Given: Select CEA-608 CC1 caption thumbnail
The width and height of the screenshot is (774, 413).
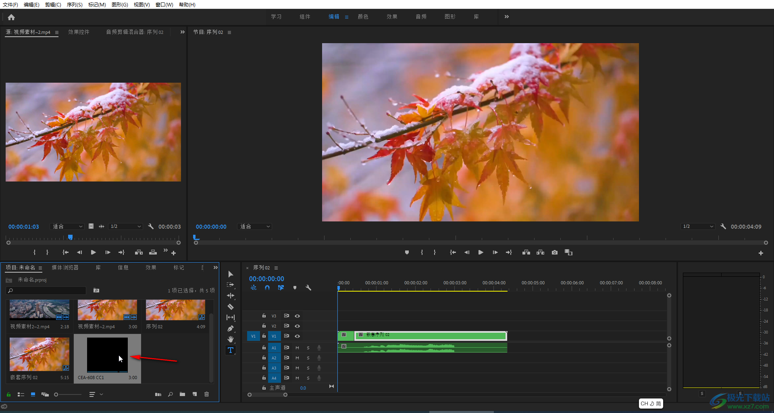Looking at the screenshot, I should click(x=107, y=355).
